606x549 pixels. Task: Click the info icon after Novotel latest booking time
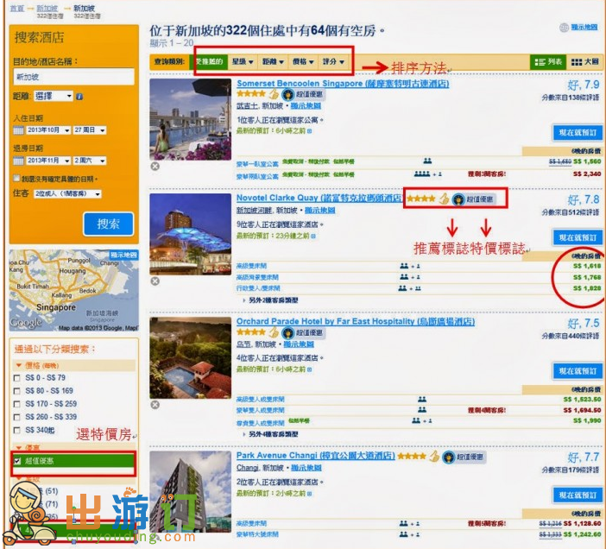click(313, 236)
